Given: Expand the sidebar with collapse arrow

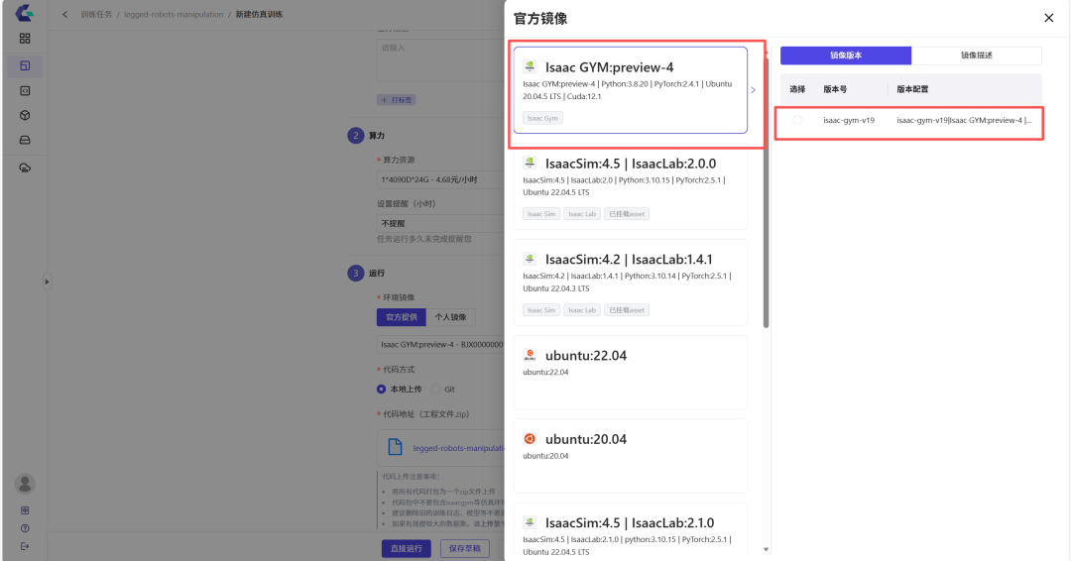Looking at the screenshot, I should (47, 281).
